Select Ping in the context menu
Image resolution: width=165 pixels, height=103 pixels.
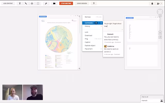tap(93, 39)
